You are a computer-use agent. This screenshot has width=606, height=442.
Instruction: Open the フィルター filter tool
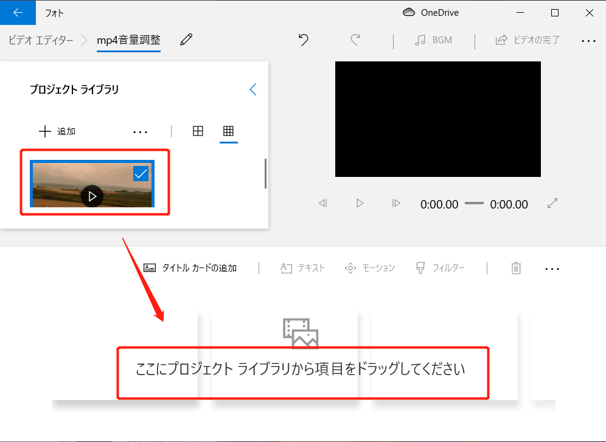pyautogui.click(x=440, y=268)
